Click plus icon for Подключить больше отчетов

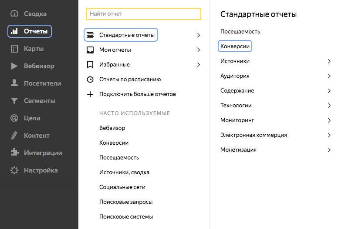[90, 94]
